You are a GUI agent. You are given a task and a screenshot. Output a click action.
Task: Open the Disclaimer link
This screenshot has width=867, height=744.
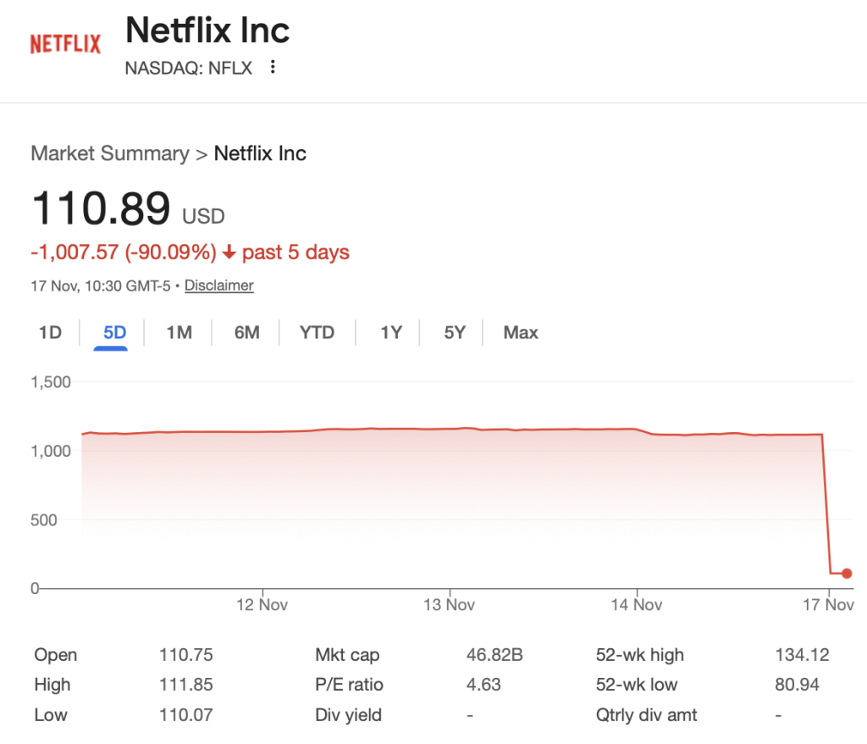(x=219, y=286)
